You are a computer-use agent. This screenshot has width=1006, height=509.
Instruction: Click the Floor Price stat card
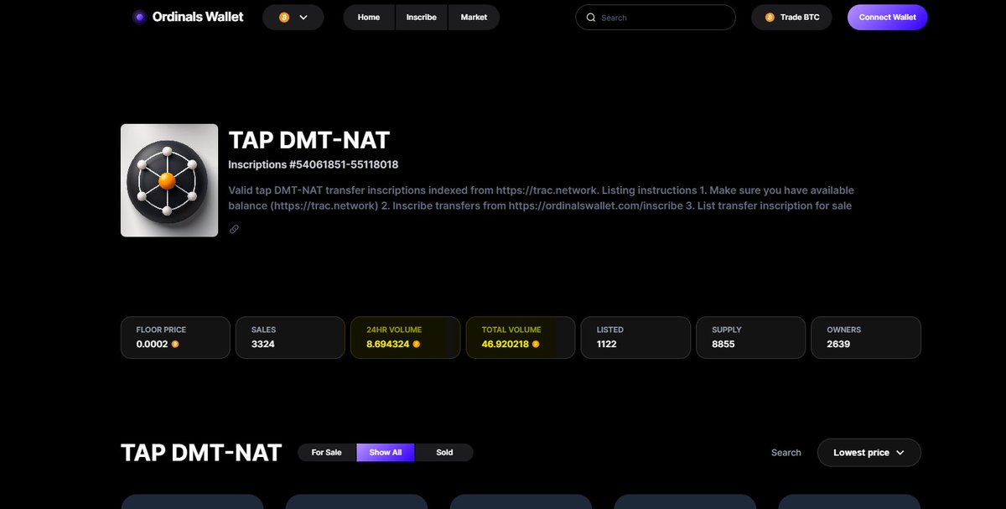coord(175,337)
